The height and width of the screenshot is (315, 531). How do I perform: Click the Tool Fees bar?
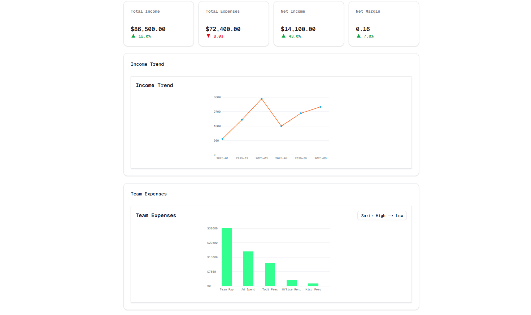point(270,275)
